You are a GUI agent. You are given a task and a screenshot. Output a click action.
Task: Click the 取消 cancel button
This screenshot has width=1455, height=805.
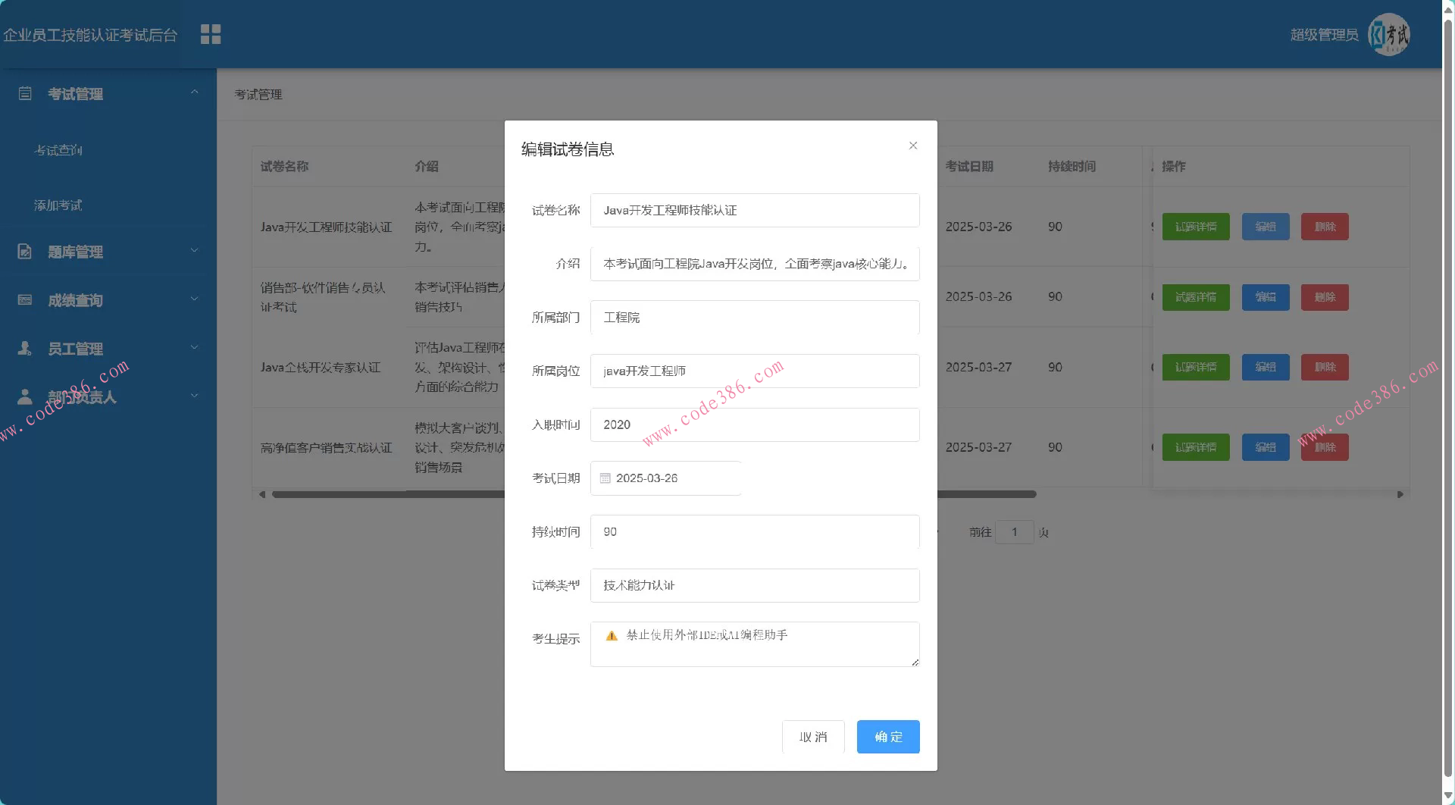tap(813, 737)
